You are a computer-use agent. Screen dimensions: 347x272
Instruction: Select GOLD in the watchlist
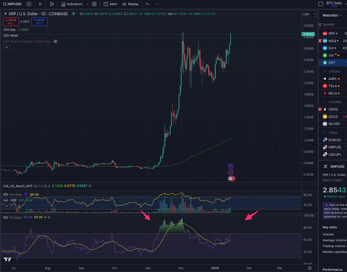pyautogui.click(x=333, y=117)
